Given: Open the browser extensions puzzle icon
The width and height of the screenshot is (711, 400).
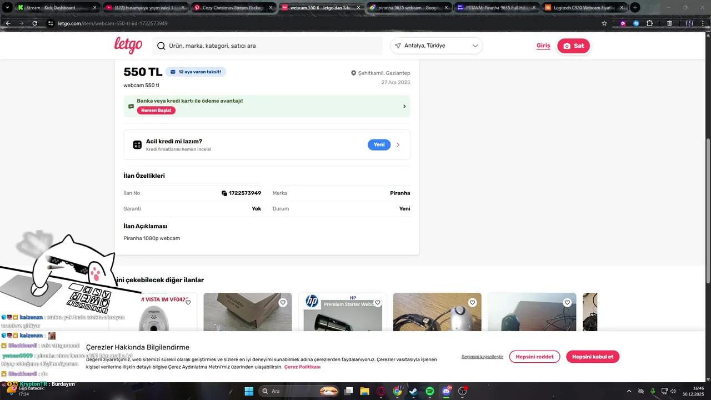Looking at the screenshot, I should click(650, 23).
